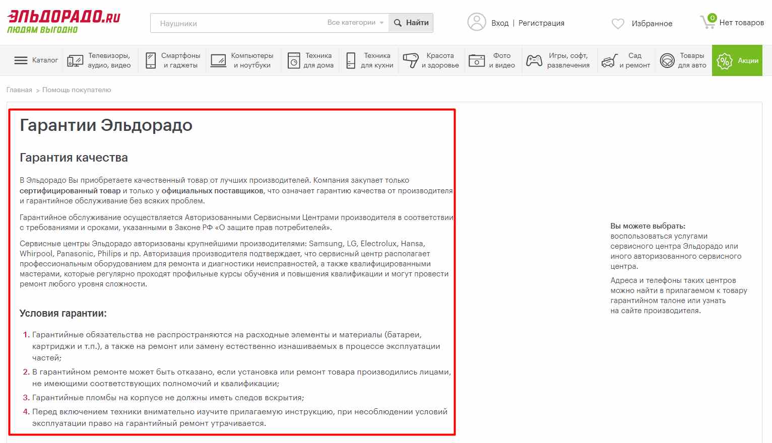Click the hair dryer icon for Красота и здоровье
The width and height of the screenshot is (772, 443).
pyautogui.click(x=411, y=60)
